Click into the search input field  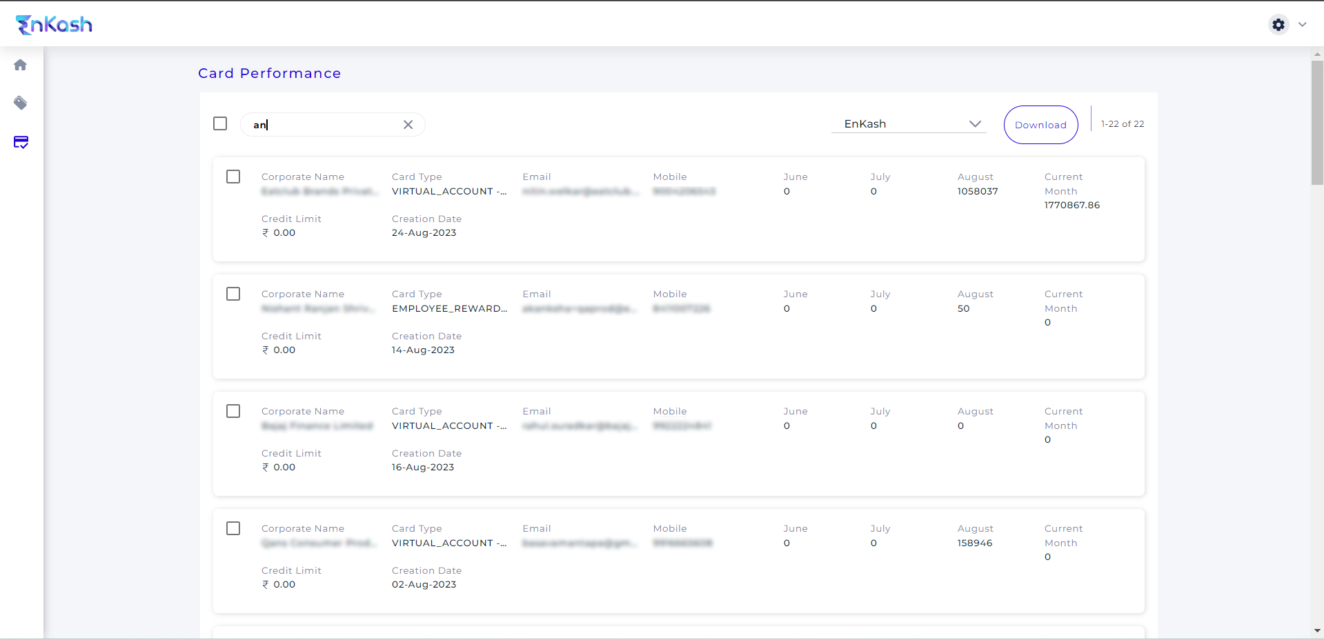point(324,125)
